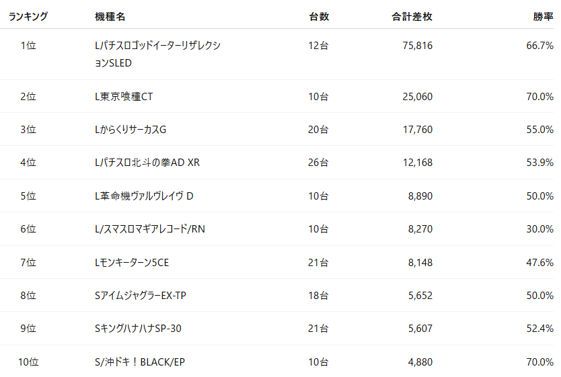
Task: Select L革命機ヴァルヴレイヴ D entry
Action: point(144,196)
